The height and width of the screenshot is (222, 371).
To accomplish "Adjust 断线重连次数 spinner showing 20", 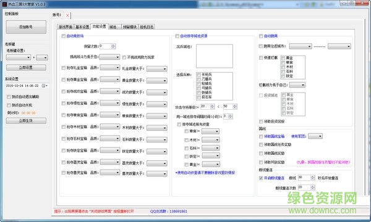I will 312,187.
